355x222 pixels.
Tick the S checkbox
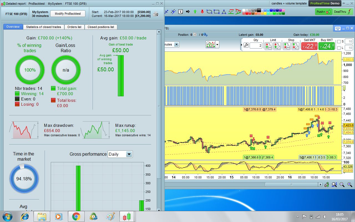pyautogui.click(x=338, y=42)
